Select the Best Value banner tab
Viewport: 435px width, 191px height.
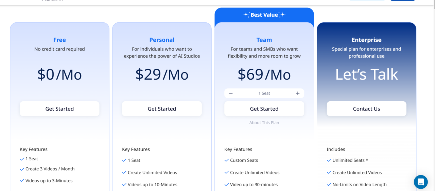tap(264, 15)
